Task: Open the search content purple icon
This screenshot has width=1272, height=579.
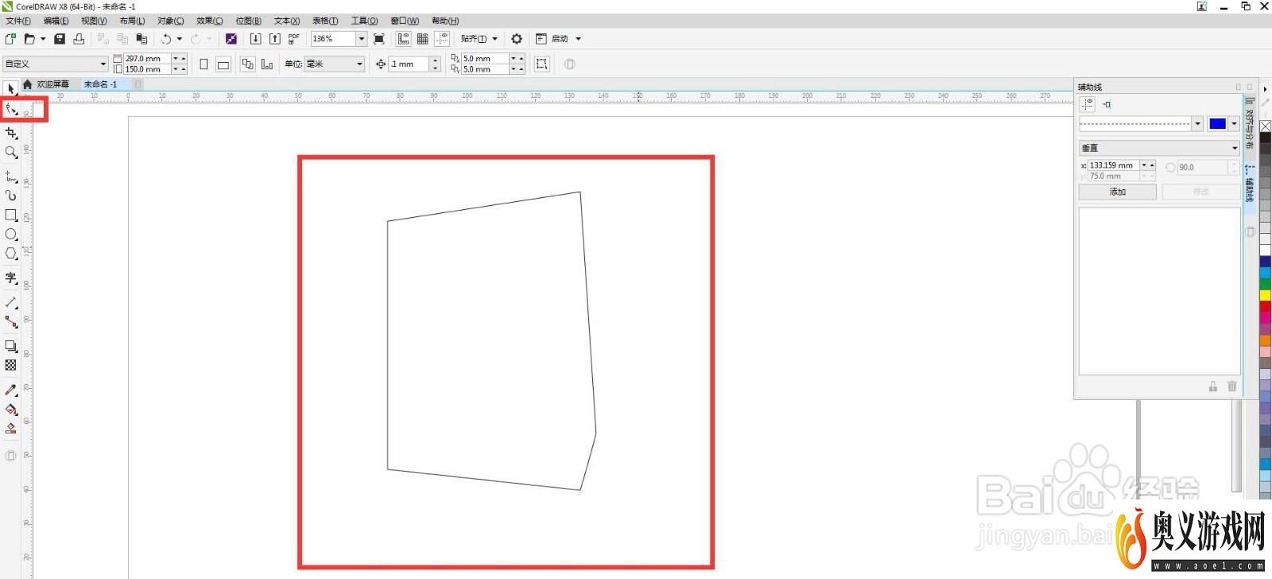Action: click(231, 38)
